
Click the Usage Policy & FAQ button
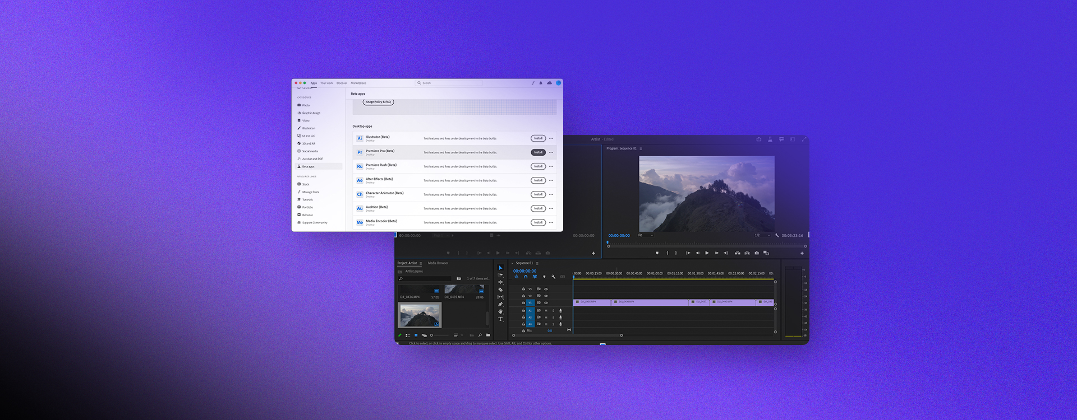click(x=378, y=102)
